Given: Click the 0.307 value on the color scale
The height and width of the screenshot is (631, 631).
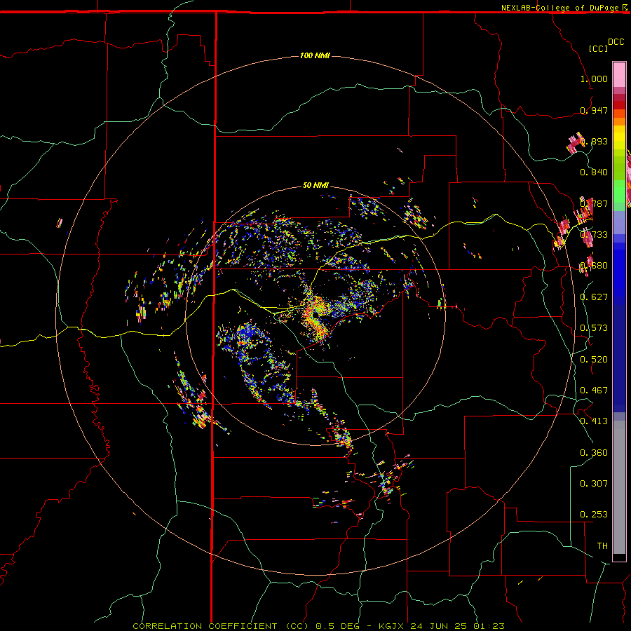Looking at the screenshot, I should 594,483.
